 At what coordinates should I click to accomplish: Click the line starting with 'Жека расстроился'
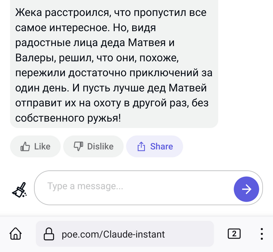(111, 12)
